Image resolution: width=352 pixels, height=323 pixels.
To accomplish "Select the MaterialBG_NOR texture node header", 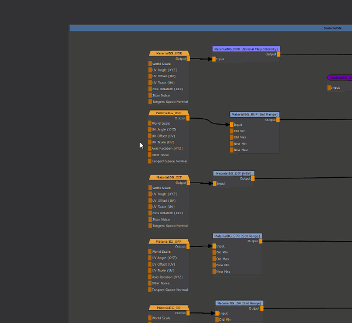I will click(169, 53).
